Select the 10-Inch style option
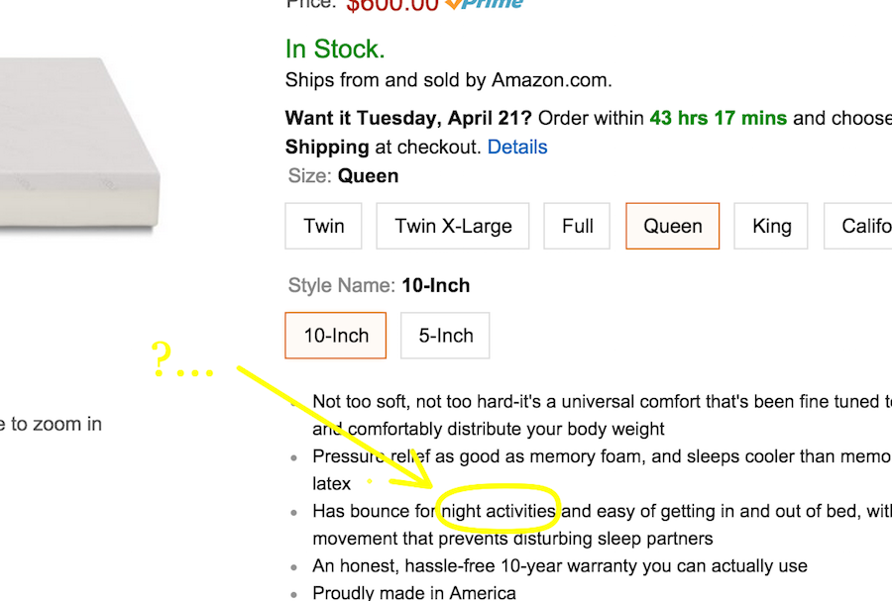The image size is (892, 601). click(336, 336)
